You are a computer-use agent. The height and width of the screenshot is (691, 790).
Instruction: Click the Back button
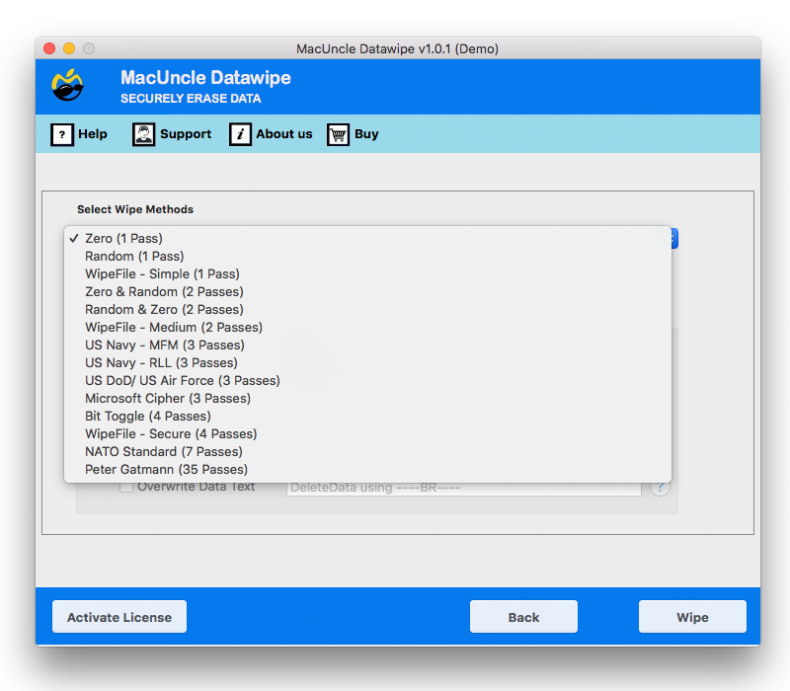tap(523, 616)
